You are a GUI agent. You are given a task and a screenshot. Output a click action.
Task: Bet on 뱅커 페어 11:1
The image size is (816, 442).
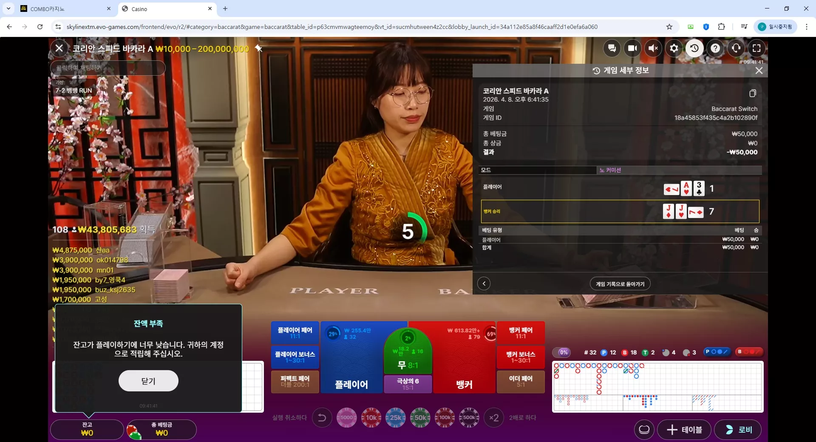(x=521, y=333)
